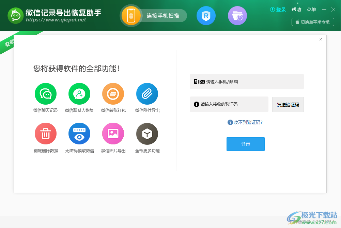
Task: Click the 彻底删除数据 trash icon
Action: (x=46, y=134)
